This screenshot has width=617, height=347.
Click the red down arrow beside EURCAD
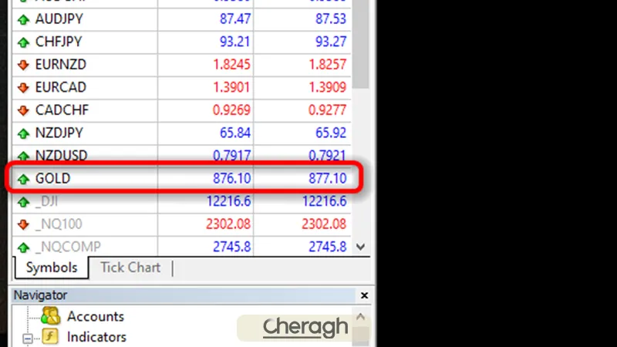tap(24, 87)
